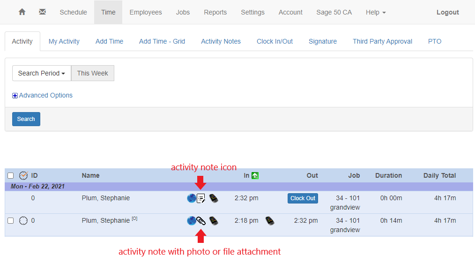Click the ID column header

(34, 175)
